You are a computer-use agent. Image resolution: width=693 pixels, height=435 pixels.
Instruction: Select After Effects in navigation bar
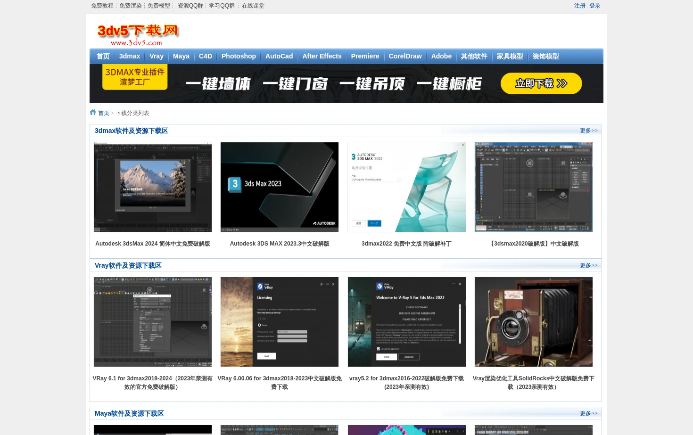pyautogui.click(x=322, y=56)
